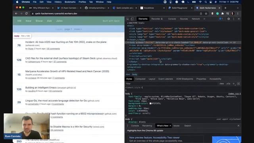
Task: Click the battery status icon
Action: tap(194, 2)
